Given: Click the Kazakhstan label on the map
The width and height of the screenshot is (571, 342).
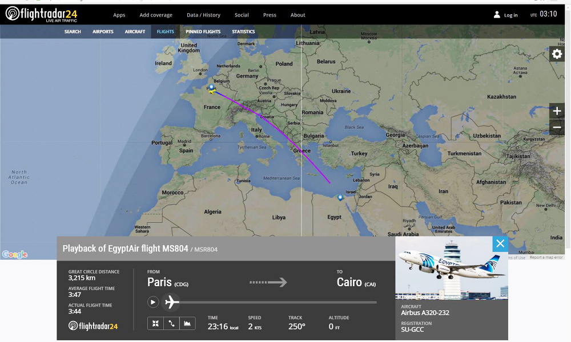Looking at the screenshot, I should click(x=501, y=97).
